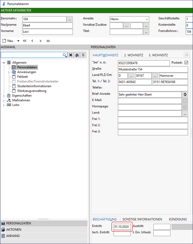Click the Nachname field containing Ebert
The width and height of the screenshot is (193, 244).
[47, 26]
